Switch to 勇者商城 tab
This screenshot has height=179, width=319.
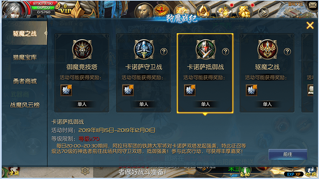(25, 81)
